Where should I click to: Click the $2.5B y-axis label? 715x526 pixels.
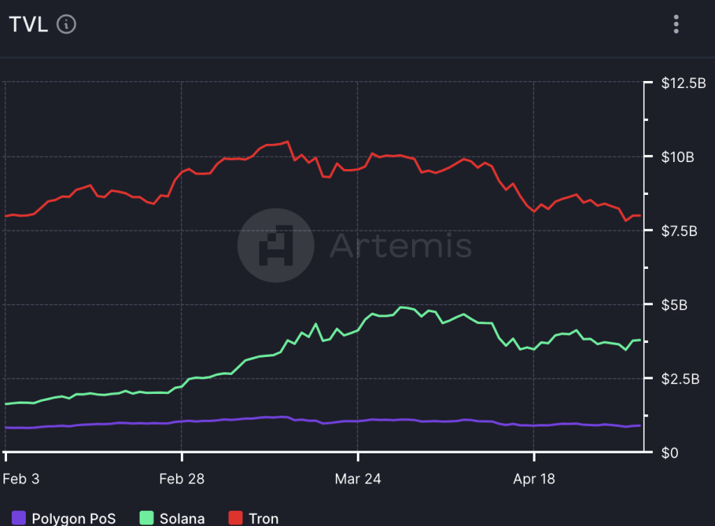click(x=679, y=379)
